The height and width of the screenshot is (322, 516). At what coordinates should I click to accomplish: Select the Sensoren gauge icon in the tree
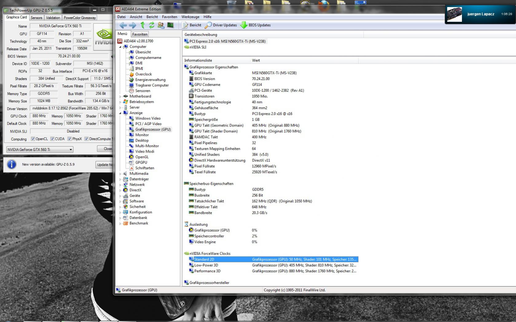click(132, 91)
